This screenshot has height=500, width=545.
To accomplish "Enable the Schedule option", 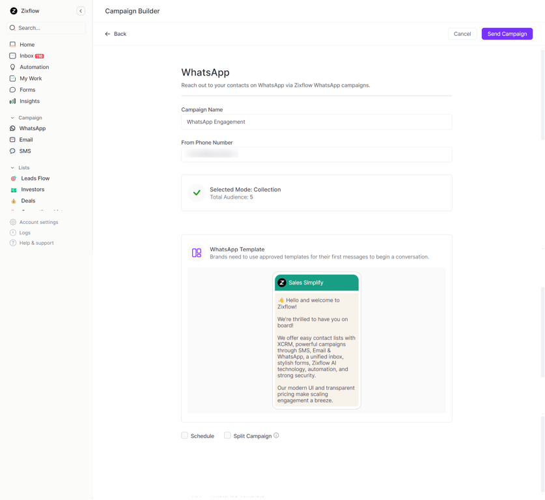I will point(184,435).
